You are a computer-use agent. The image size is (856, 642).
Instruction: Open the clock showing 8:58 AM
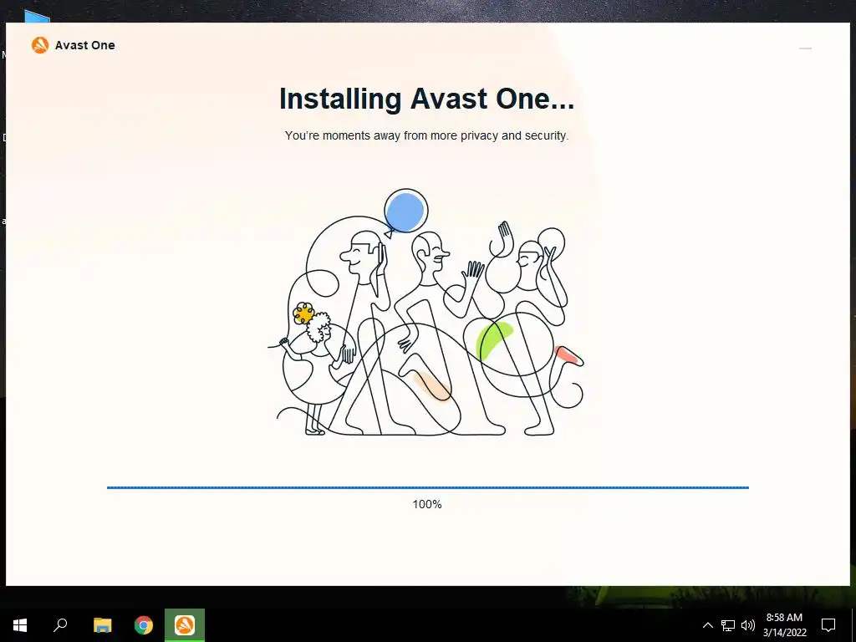click(784, 625)
